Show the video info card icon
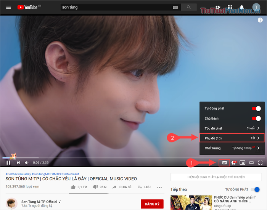This screenshot has width=267, height=210. click(x=260, y=20)
